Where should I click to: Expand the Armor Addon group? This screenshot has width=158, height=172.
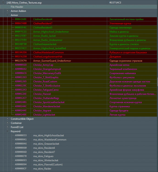[x=7, y=11]
